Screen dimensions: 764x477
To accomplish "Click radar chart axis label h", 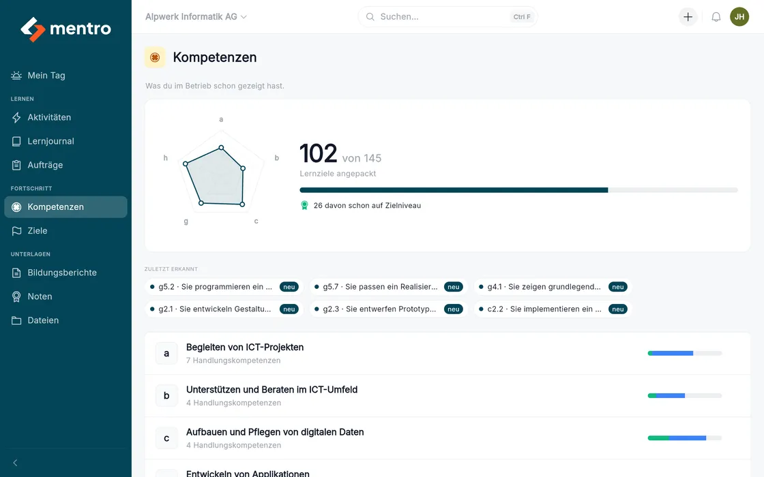I will pyautogui.click(x=166, y=157).
